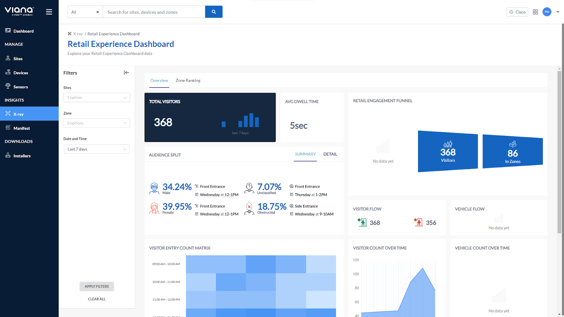Viewport: 564px width, 317px height.
Task: Click the blue search magnifier button
Action: point(214,12)
